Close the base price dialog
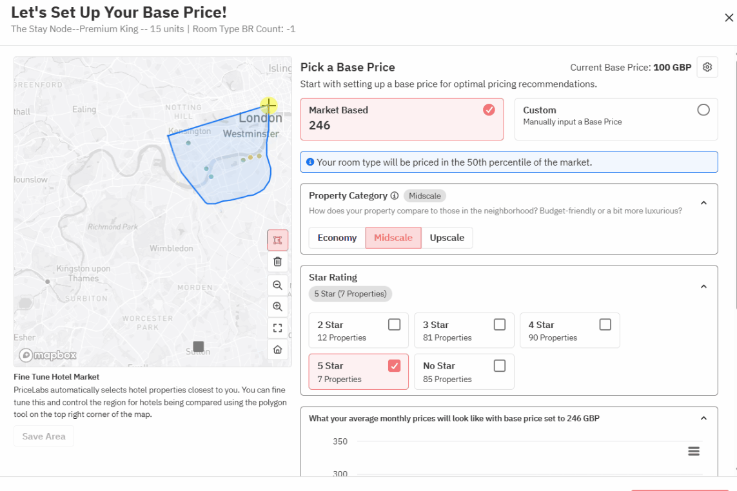This screenshot has width=737, height=491. coord(729,18)
